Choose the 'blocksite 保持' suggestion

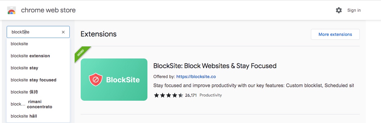(x=38, y=92)
